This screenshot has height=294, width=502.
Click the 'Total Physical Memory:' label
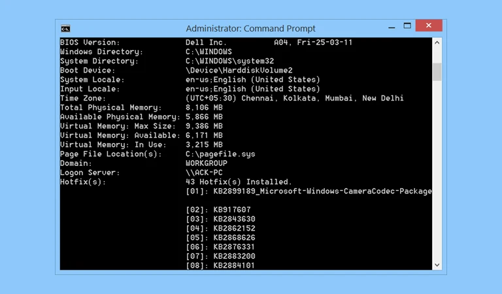(x=110, y=108)
